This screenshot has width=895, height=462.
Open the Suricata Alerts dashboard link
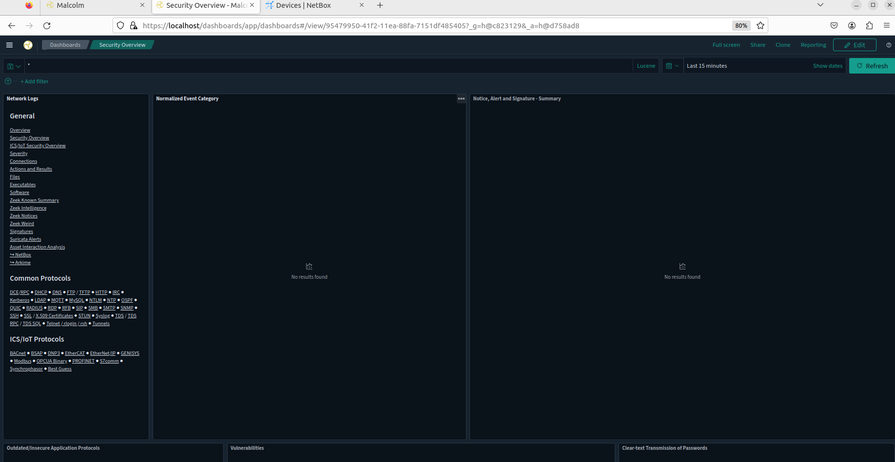(x=25, y=239)
